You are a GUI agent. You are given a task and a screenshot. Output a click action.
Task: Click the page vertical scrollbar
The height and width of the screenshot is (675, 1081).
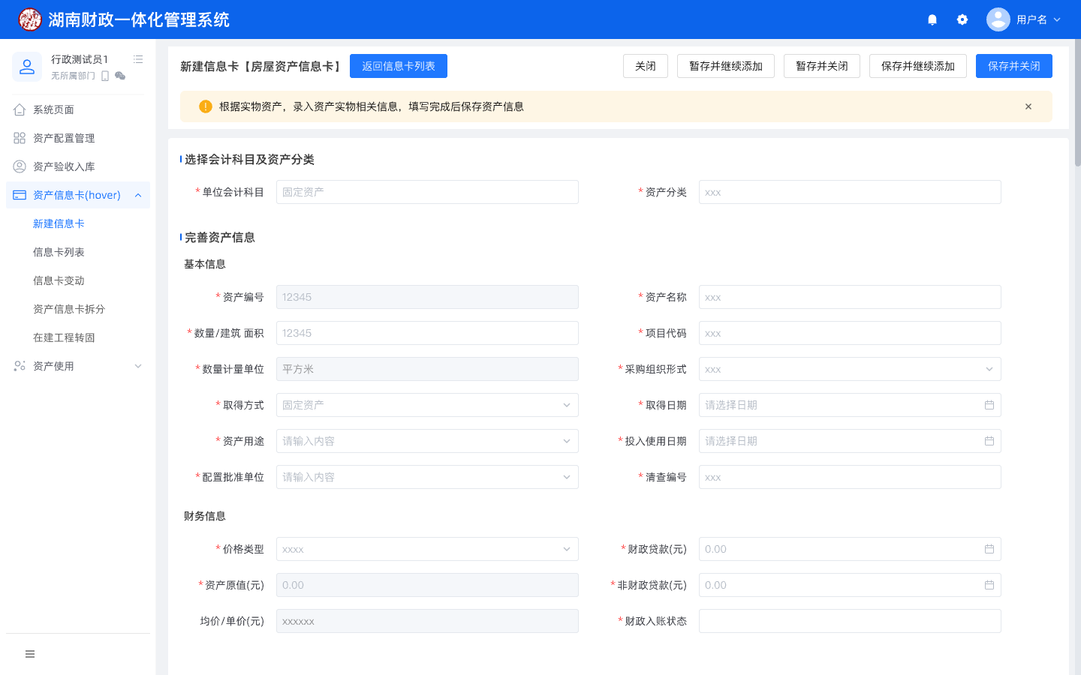coord(1077,105)
